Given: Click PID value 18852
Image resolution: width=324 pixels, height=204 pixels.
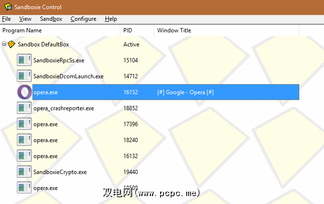Looking at the screenshot, I should 131,108.
